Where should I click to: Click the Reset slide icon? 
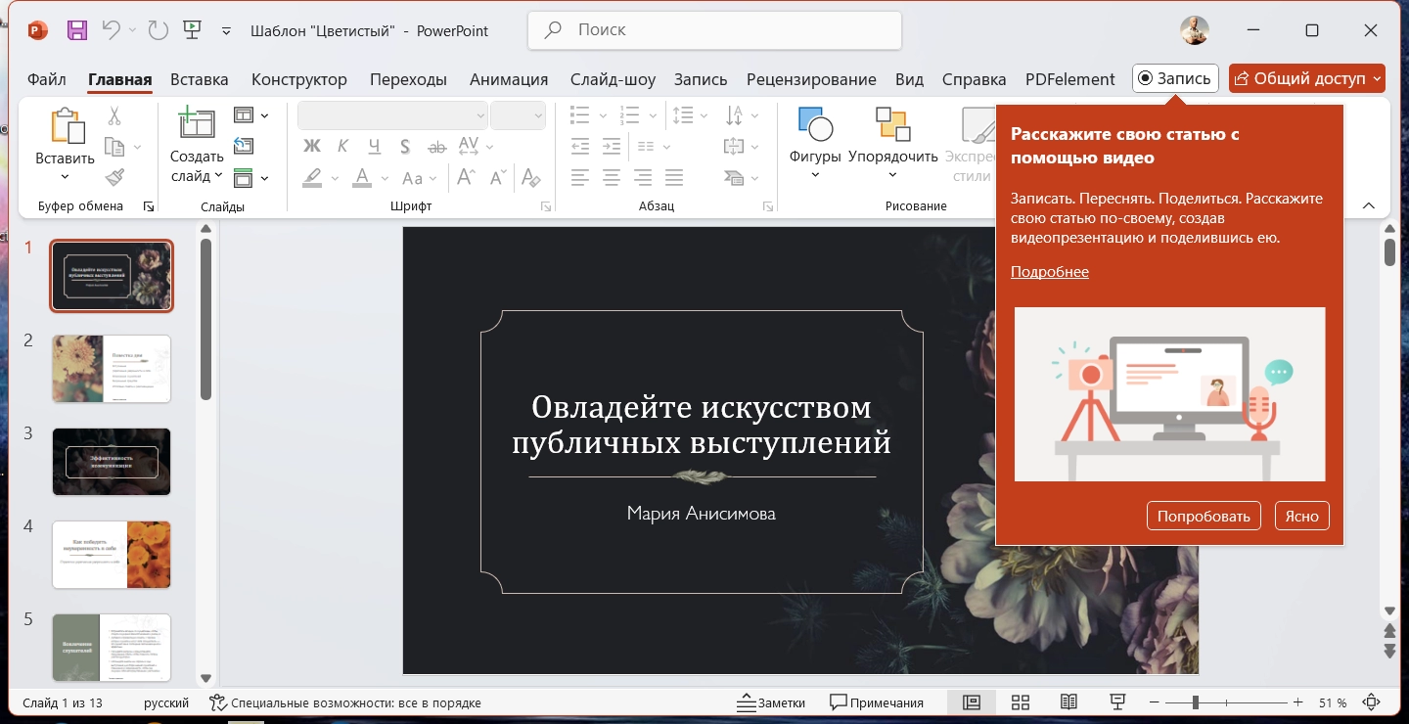coord(244,146)
